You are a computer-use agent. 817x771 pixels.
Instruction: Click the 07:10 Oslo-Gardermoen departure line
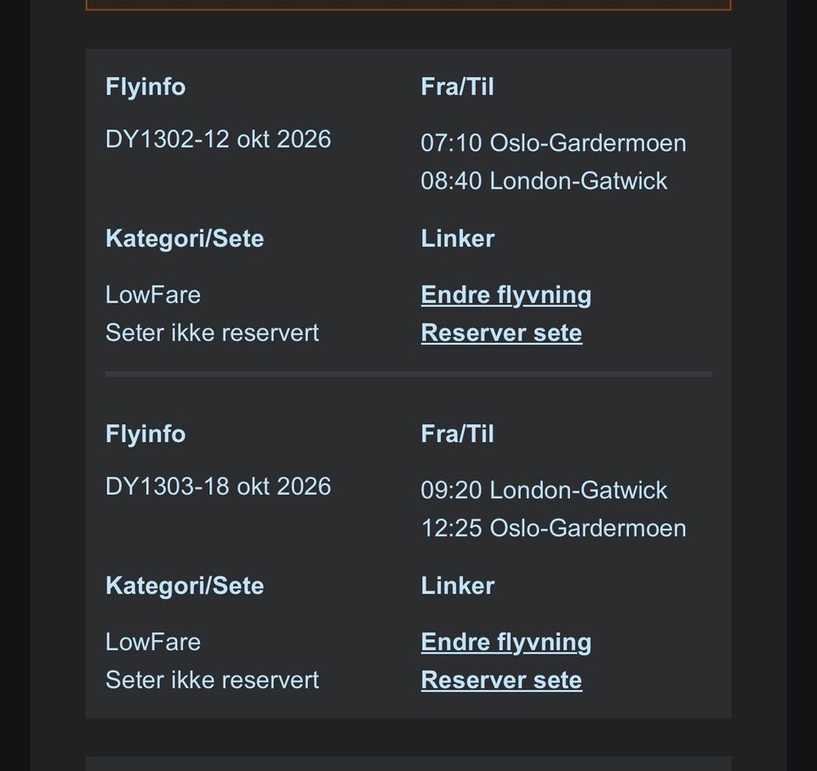click(x=553, y=143)
